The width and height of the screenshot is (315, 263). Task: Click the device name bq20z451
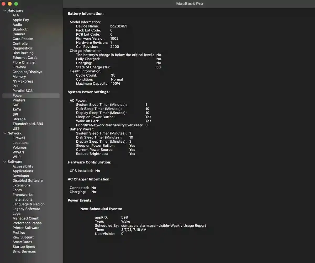119,26
